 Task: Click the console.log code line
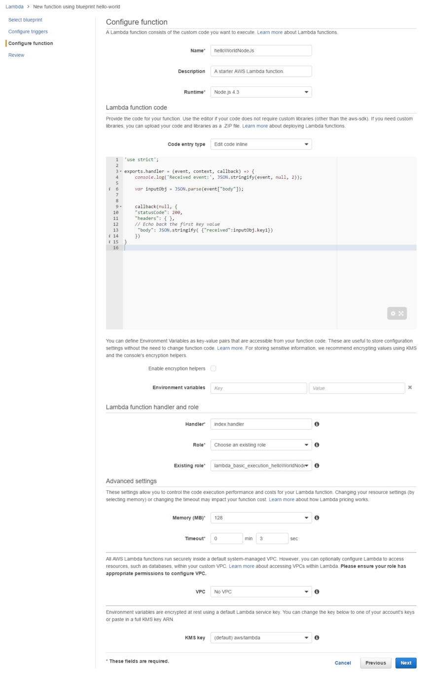(x=218, y=177)
